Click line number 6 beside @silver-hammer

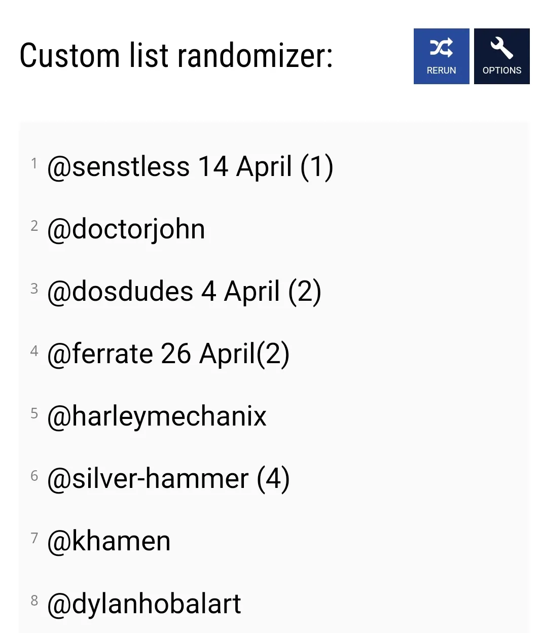click(x=34, y=475)
